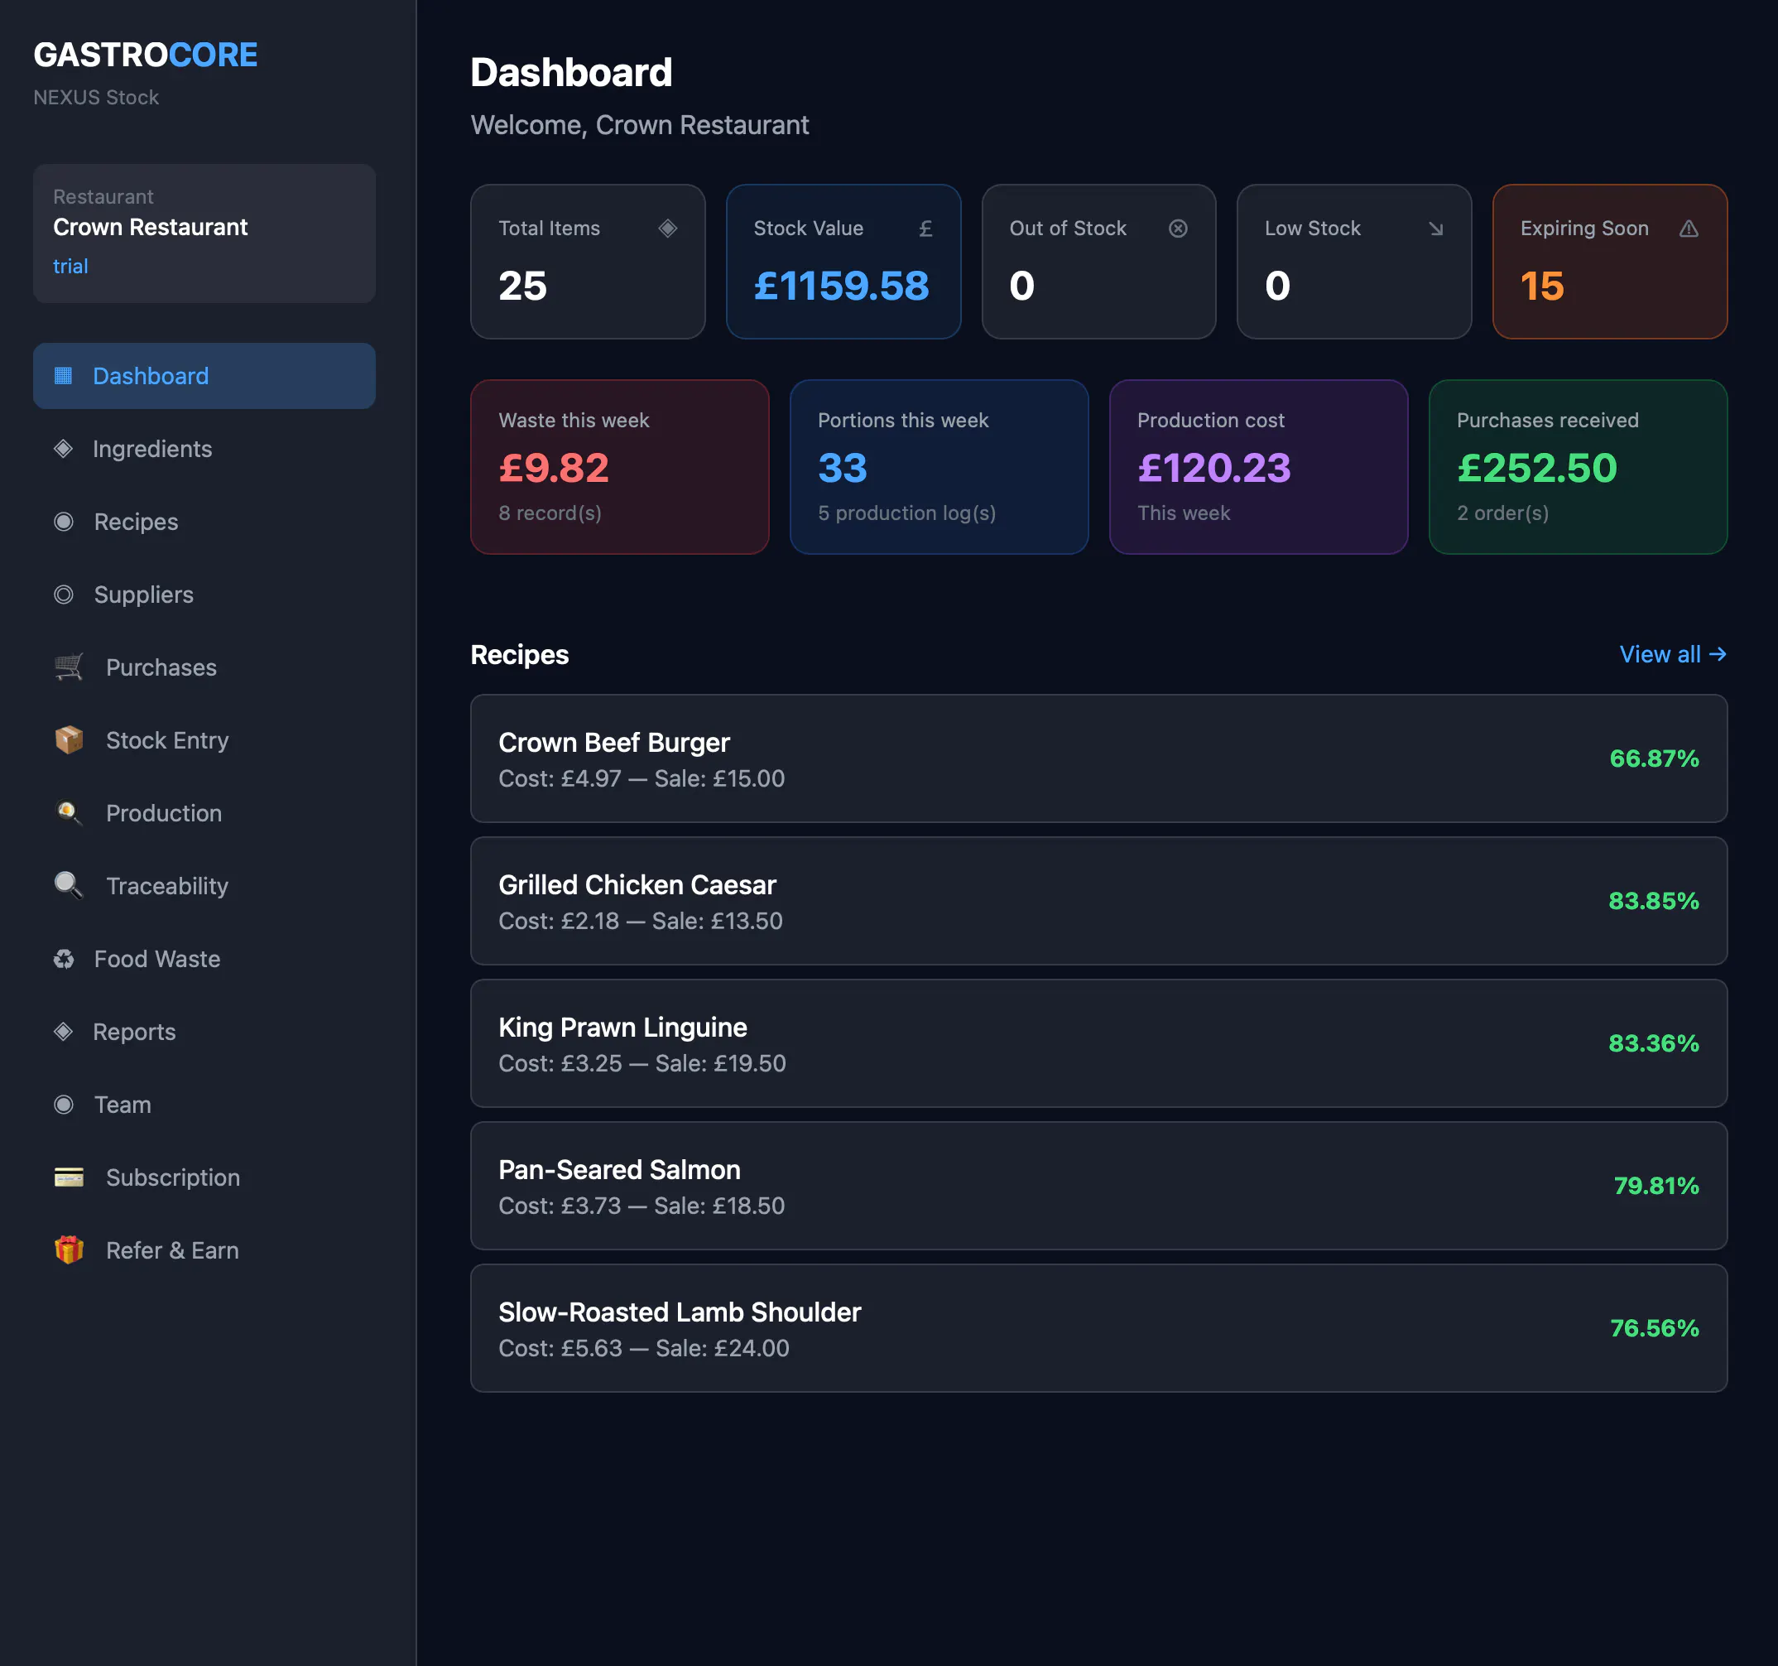The height and width of the screenshot is (1666, 1778).
Task: Click the Dashboard grid icon in sidebar
Action: click(x=63, y=376)
